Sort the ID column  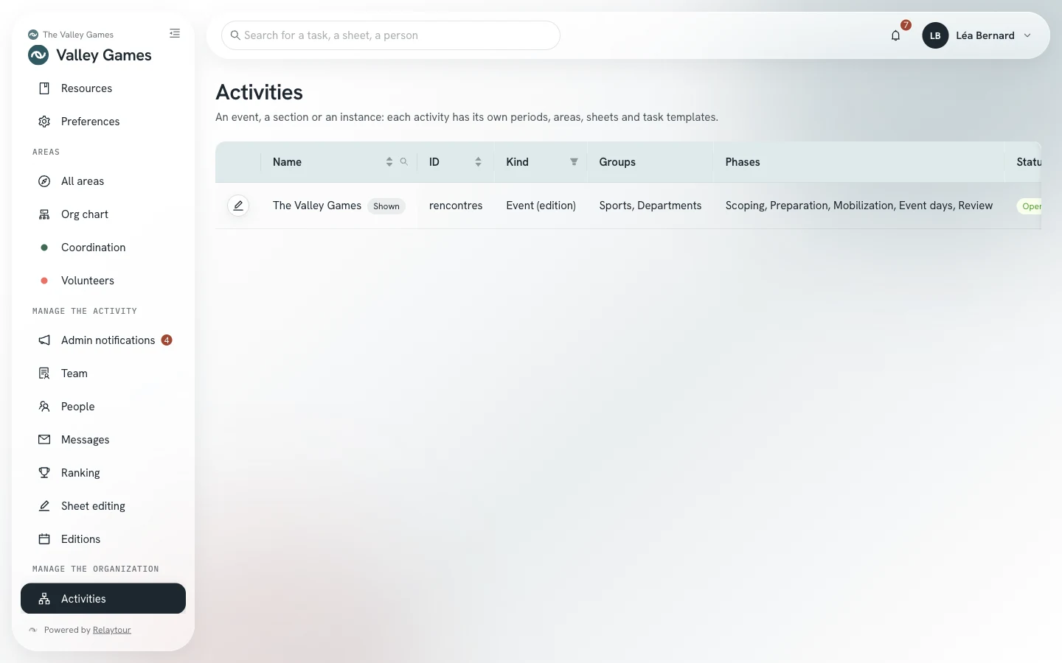coord(478,162)
